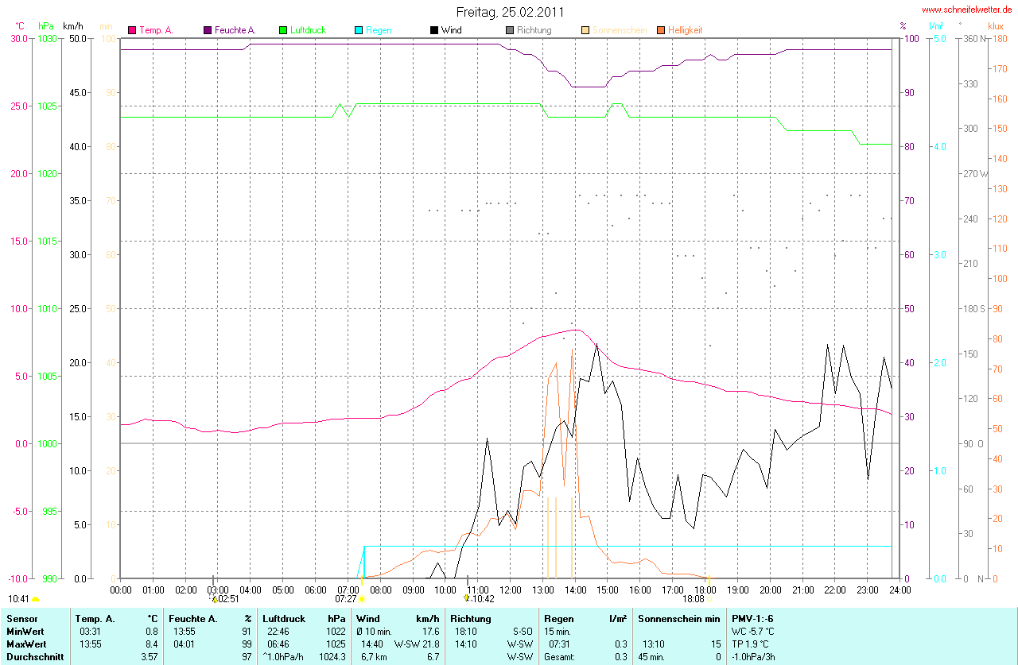Click the Luftdruck legend label
The height and width of the screenshot is (665, 1018).
[x=308, y=30]
